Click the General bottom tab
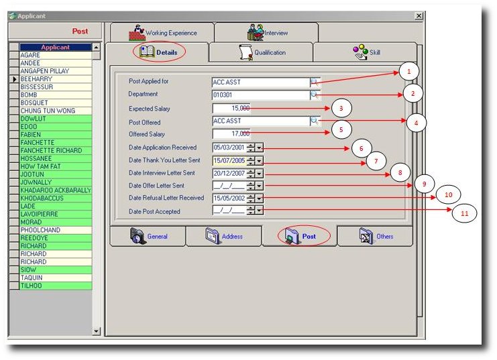 (149, 236)
